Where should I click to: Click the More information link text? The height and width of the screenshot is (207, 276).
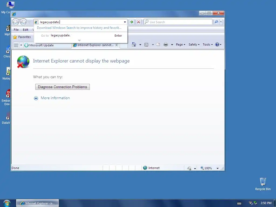55,98
